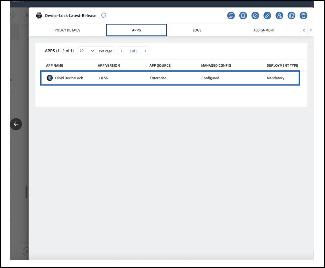Select the APPS tab
Screen dimensions: 325x268
click(x=136, y=30)
